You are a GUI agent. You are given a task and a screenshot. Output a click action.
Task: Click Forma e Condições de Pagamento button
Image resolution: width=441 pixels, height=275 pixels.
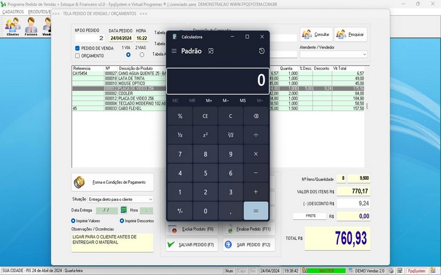112,182
